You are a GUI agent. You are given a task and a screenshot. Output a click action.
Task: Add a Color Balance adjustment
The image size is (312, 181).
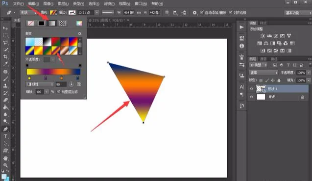pos(266,43)
